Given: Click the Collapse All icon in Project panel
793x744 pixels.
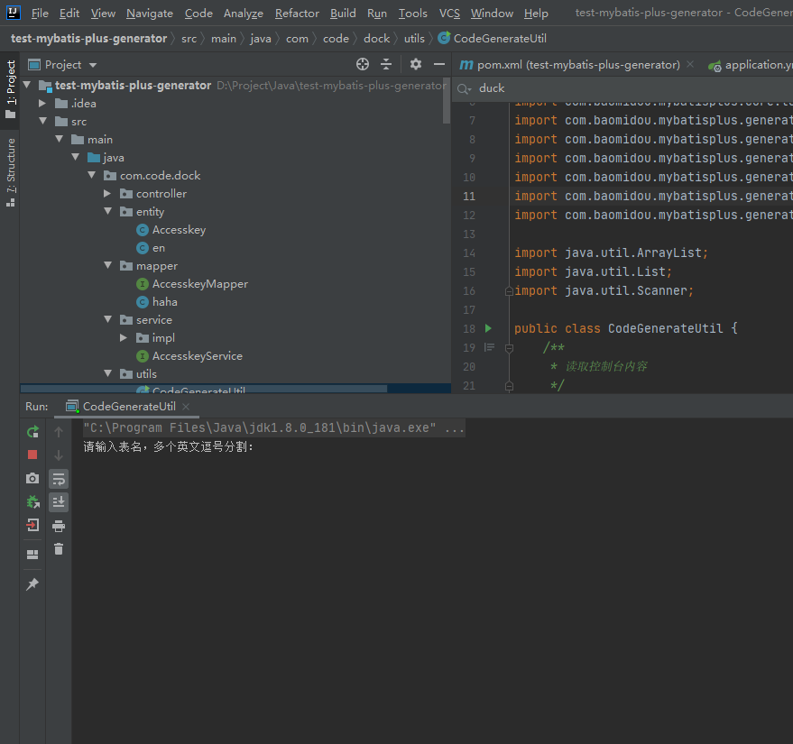Looking at the screenshot, I should pos(386,64).
